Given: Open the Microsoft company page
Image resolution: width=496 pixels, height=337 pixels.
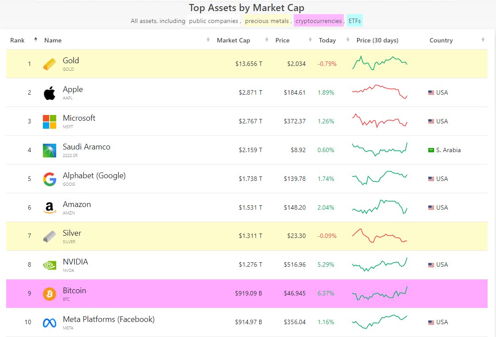Looking at the screenshot, I should (x=79, y=118).
